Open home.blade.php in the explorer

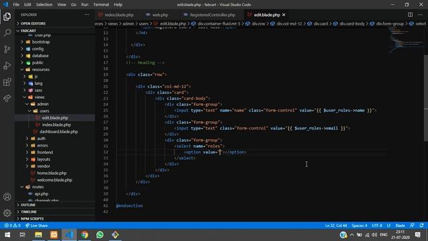pos(51,173)
